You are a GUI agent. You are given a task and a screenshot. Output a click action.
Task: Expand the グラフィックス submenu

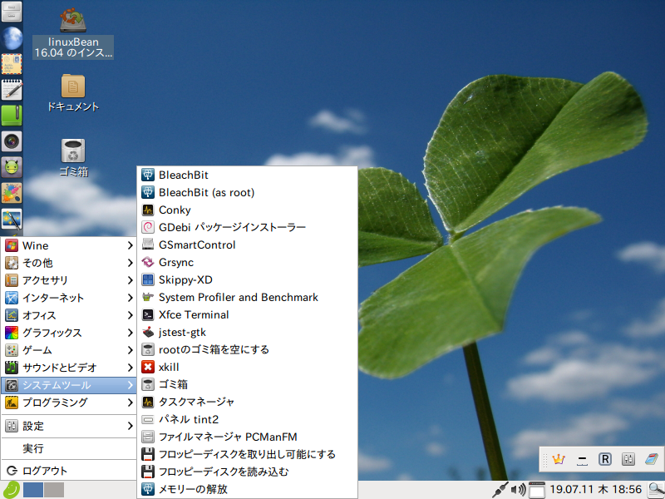[x=69, y=333]
